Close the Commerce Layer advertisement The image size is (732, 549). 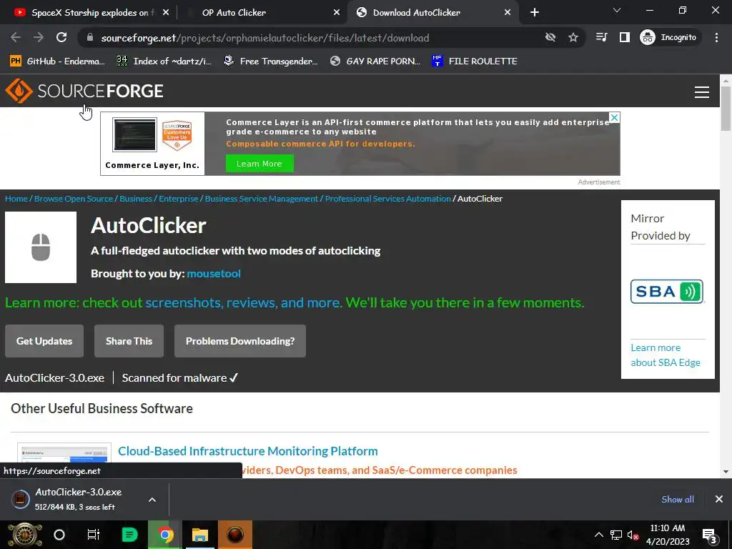coord(615,118)
